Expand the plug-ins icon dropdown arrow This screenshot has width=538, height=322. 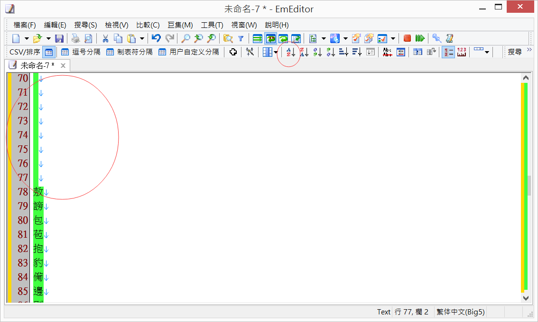[345, 38]
